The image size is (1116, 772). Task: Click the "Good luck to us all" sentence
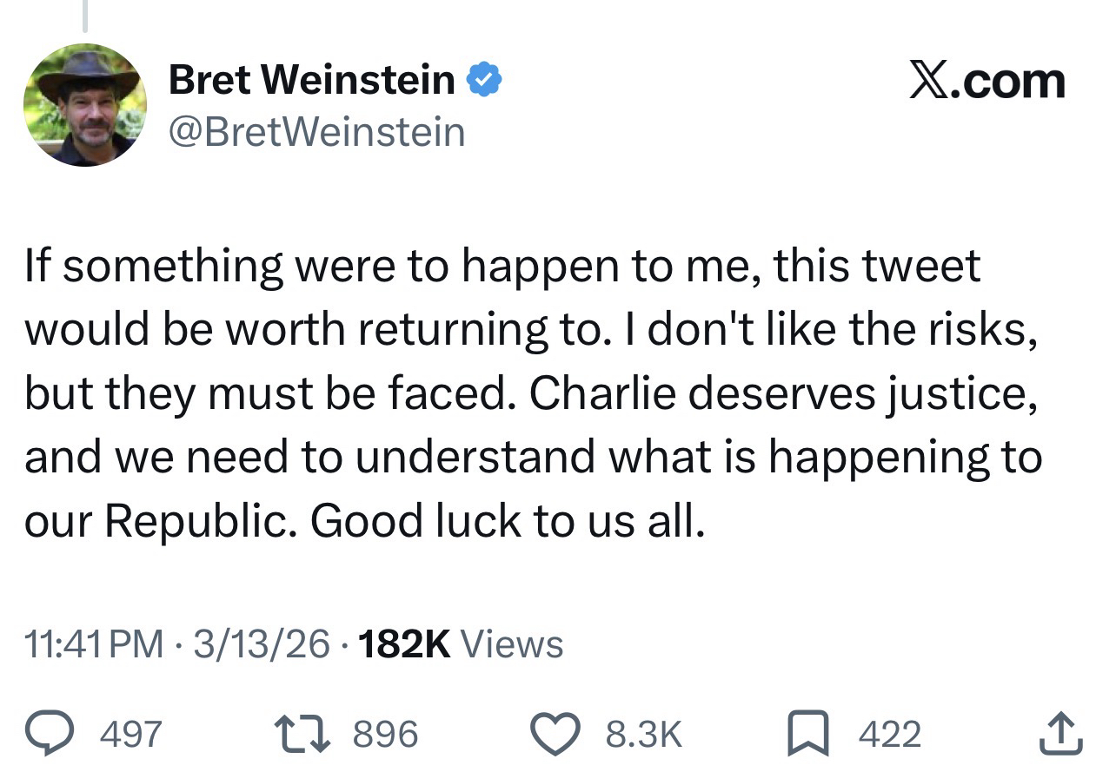pyautogui.click(x=504, y=520)
